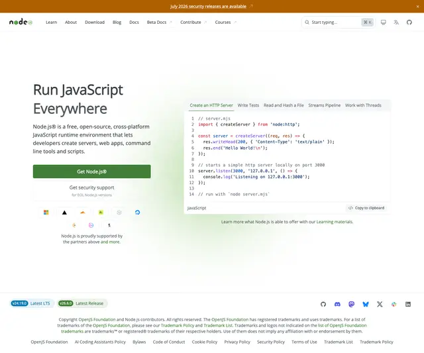Switch to the Streams Pipeline tab

tap(324, 105)
